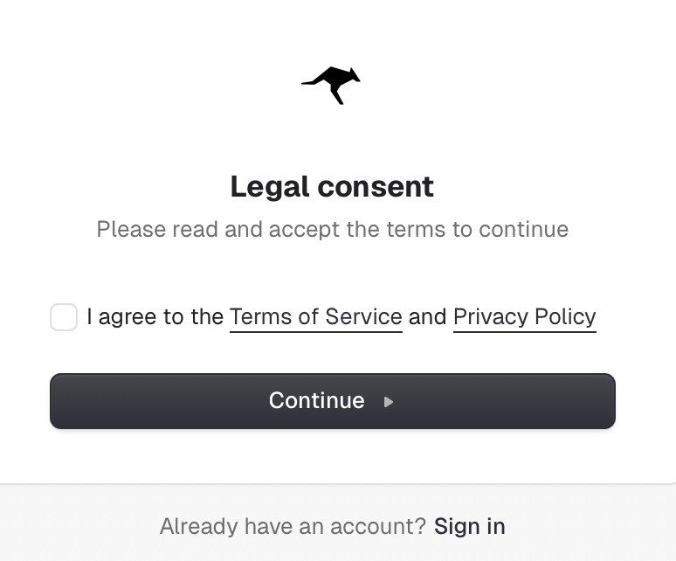This screenshot has width=676, height=561.
Task: Click "Already have an account?" text
Action: pos(293,526)
